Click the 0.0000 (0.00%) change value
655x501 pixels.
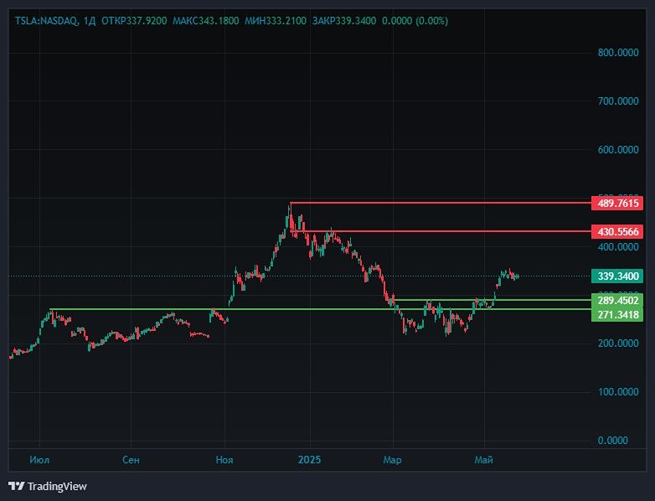point(415,21)
